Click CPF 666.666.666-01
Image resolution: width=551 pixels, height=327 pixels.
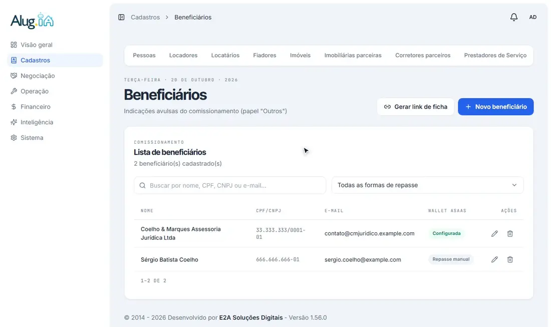pyautogui.click(x=278, y=259)
